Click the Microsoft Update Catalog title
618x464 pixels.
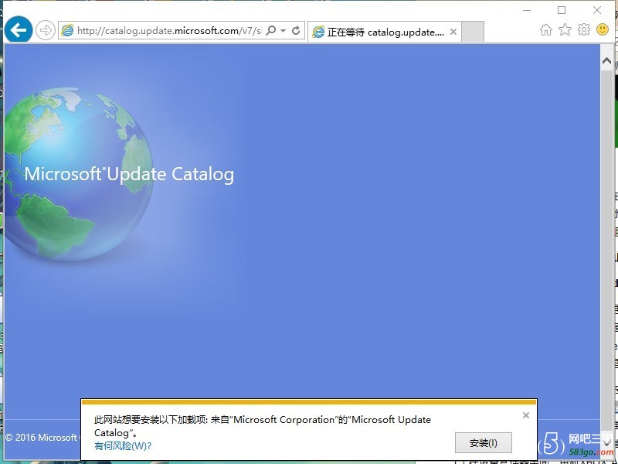129,174
